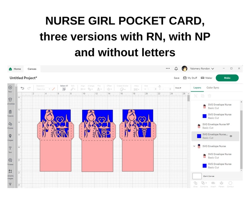Click the Select All icon
The width and height of the screenshot is (250, 209).
(x=64, y=89)
